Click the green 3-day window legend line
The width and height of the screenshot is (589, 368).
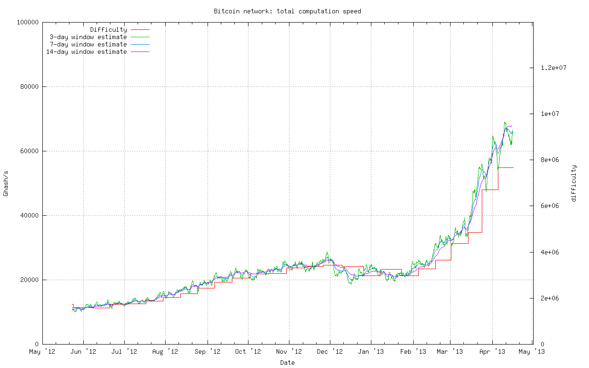click(x=140, y=37)
